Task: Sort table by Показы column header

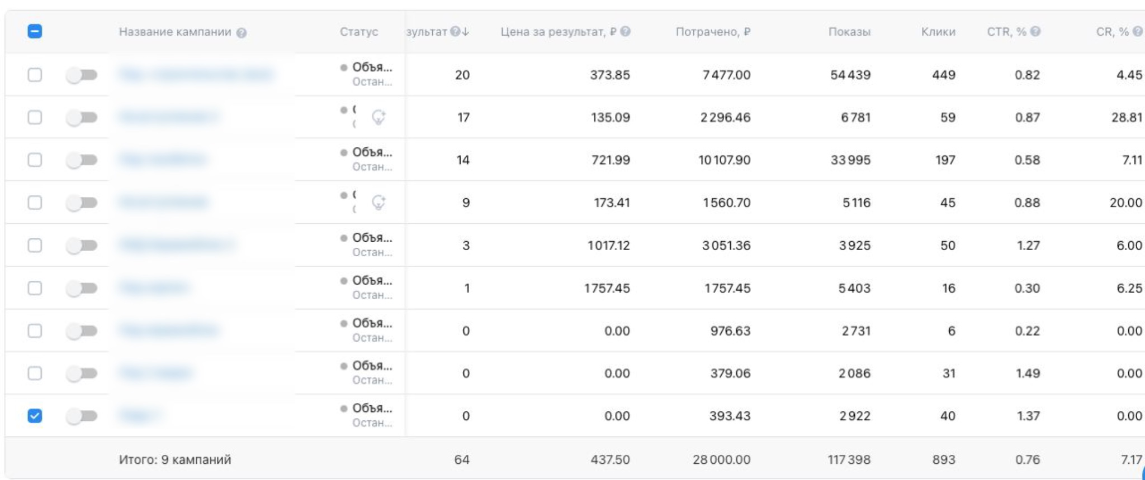Action: click(849, 32)
